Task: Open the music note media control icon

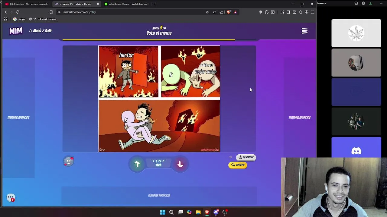Action: click(282, 12)
